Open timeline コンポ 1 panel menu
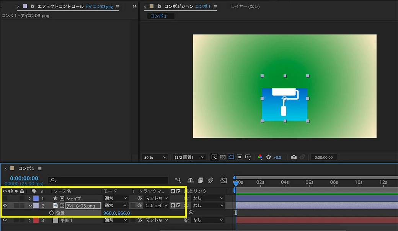The image size is (398, 231). [40, 168]
